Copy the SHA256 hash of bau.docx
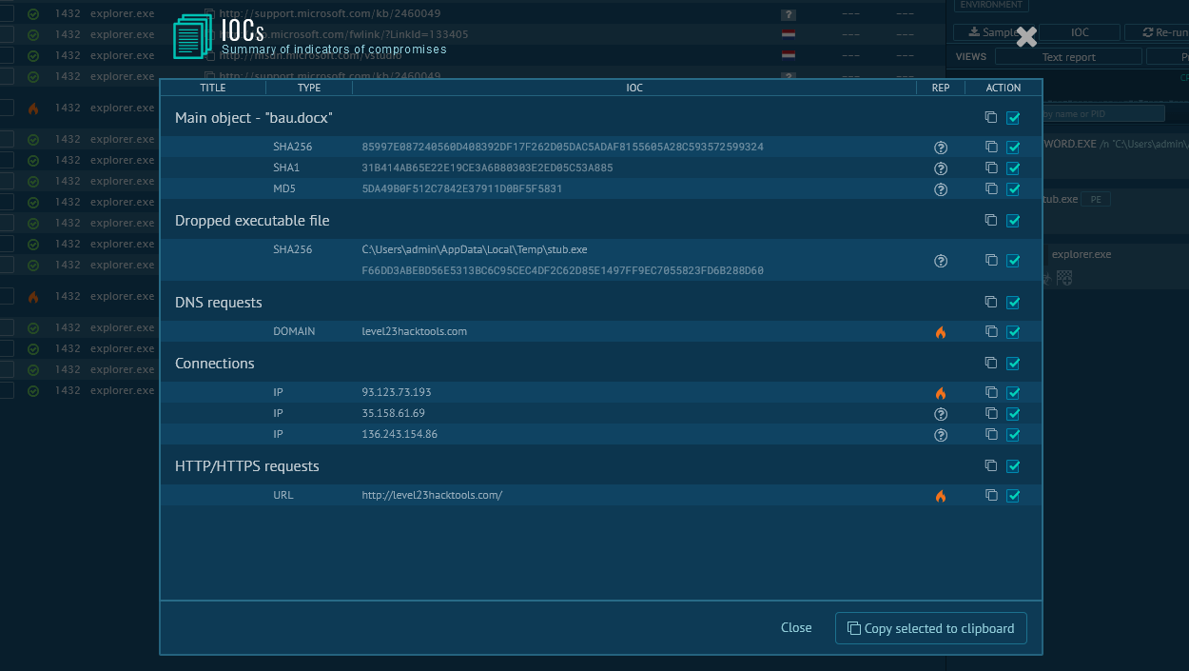The width and height of the screenshot is (1189, 671). [x=991, y=147]
